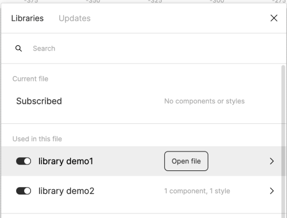Click the "No components or styles" text

click(204, 101)
